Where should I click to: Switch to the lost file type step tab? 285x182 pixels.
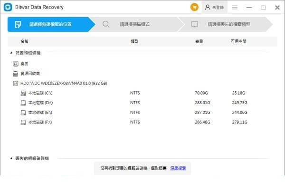(225, 24)
